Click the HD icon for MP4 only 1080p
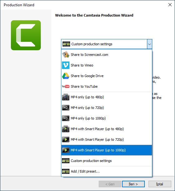Viewport: 175px width, 191px height. pyautogui.click(x=66, y=118)
